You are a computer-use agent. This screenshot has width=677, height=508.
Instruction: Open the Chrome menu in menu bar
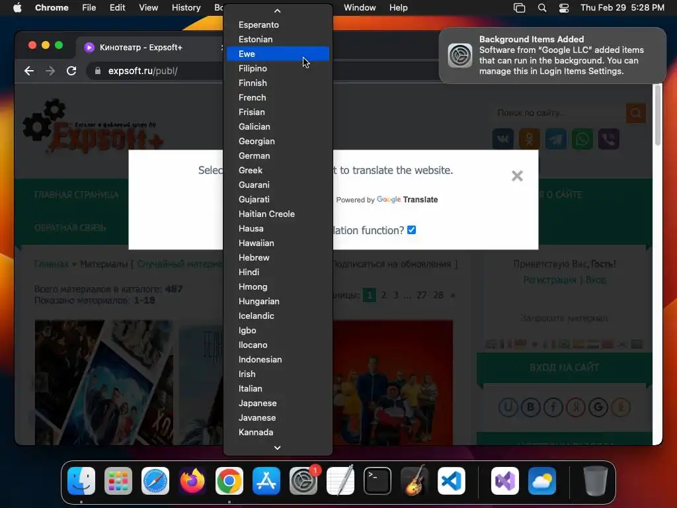point(52,8)
